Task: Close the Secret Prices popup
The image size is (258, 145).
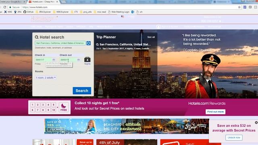Action: (256, 122)
